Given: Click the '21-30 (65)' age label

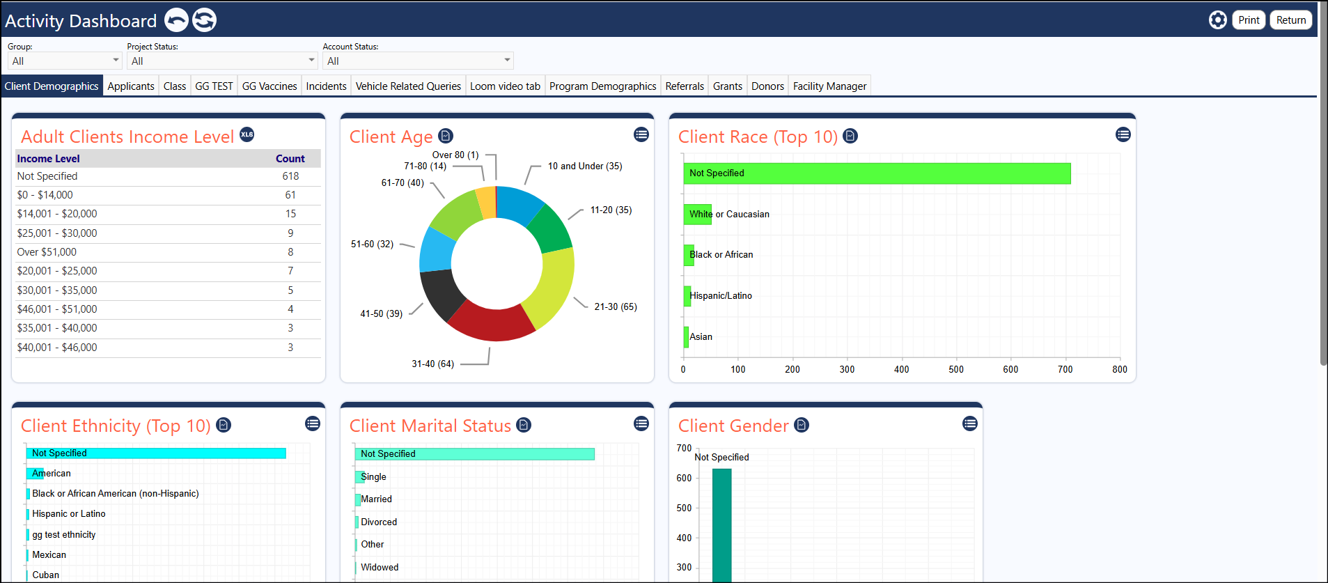Looking at the screenshot, I should (x=616, y=306).
